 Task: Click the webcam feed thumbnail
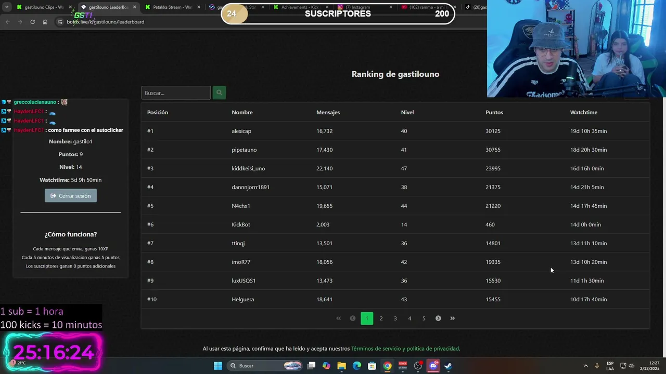pyautogui.click(x=577, y=48)
